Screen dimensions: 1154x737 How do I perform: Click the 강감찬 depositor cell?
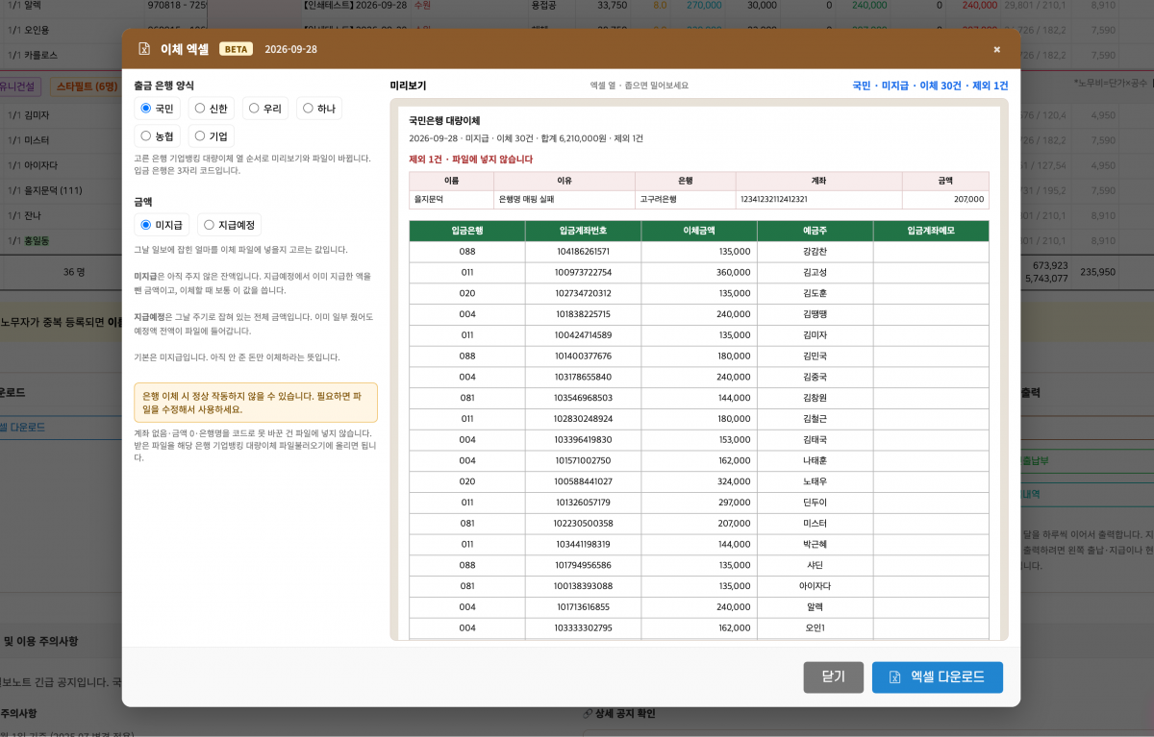pos(815,252)
